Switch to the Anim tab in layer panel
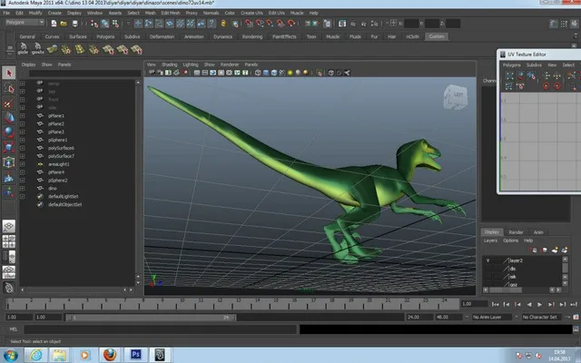This screenshot has height=363, width=581. click(x=538, y=232)
